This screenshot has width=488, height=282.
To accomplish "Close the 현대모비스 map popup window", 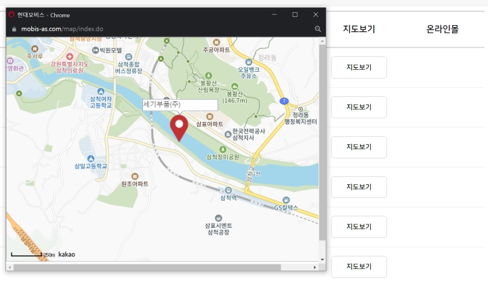I will 316,15.
